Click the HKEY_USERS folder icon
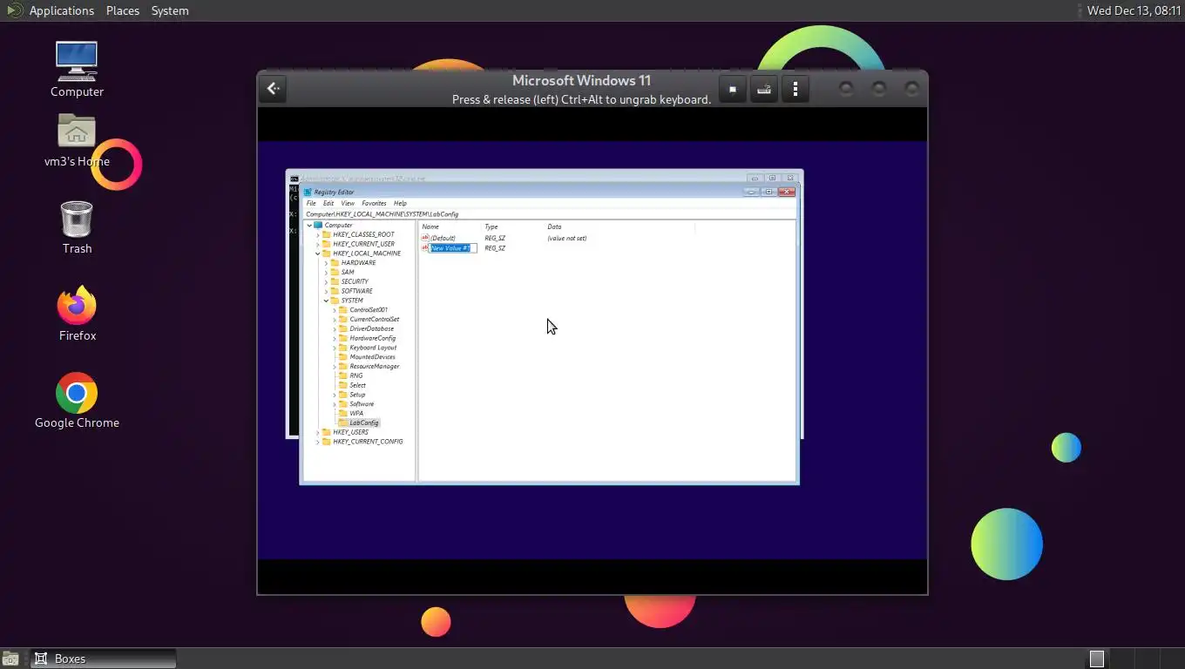The height and width of the screenshot is (669, 1185). tap(327, 432)
